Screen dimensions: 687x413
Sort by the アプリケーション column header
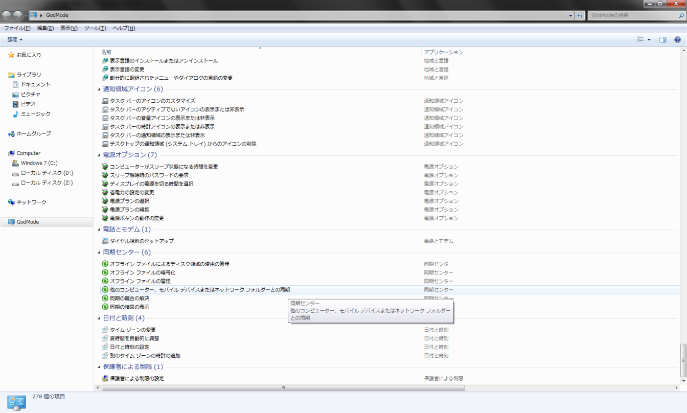point(444,52)
